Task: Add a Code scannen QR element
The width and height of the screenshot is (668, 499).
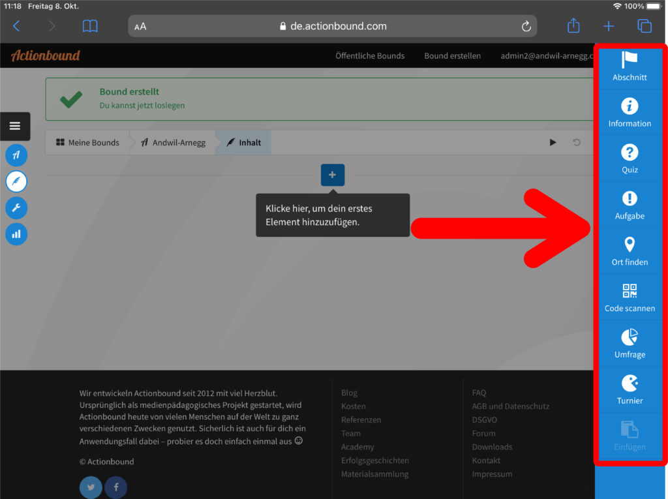Action: click(630, 297)
